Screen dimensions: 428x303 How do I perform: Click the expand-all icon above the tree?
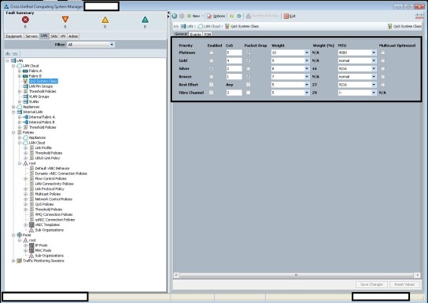point(8,53)
